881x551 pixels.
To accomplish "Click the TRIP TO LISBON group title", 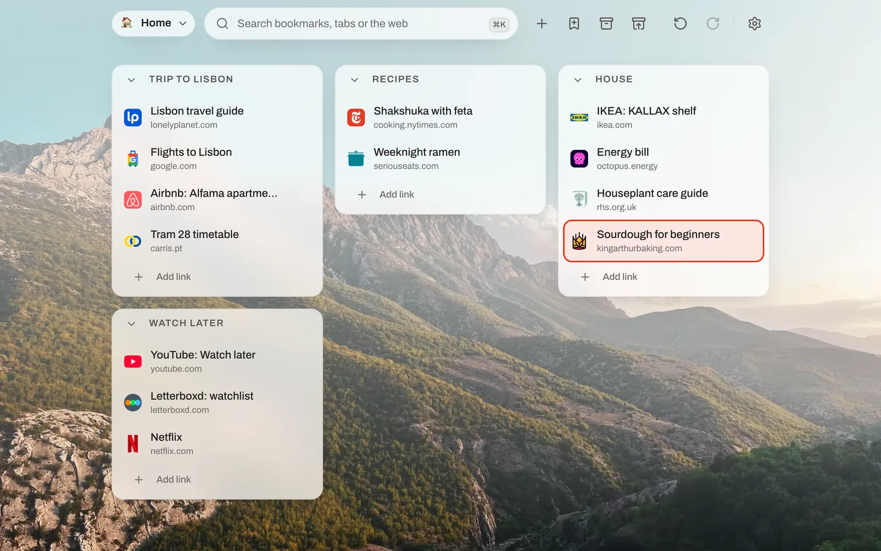I will tap(191, 79).
